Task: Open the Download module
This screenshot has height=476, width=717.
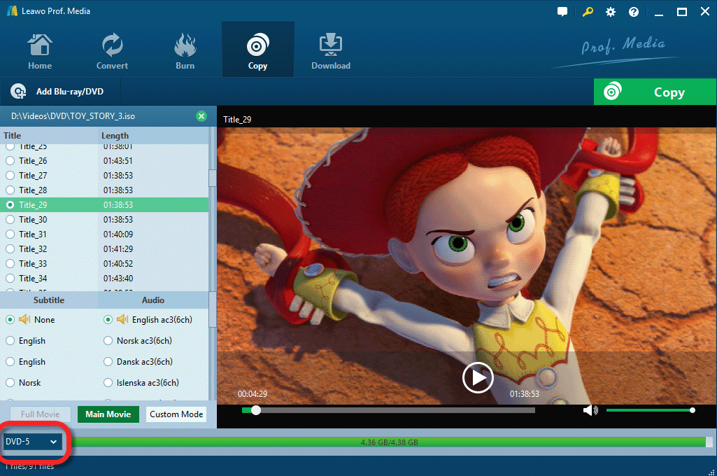Action: coord(331,51)
